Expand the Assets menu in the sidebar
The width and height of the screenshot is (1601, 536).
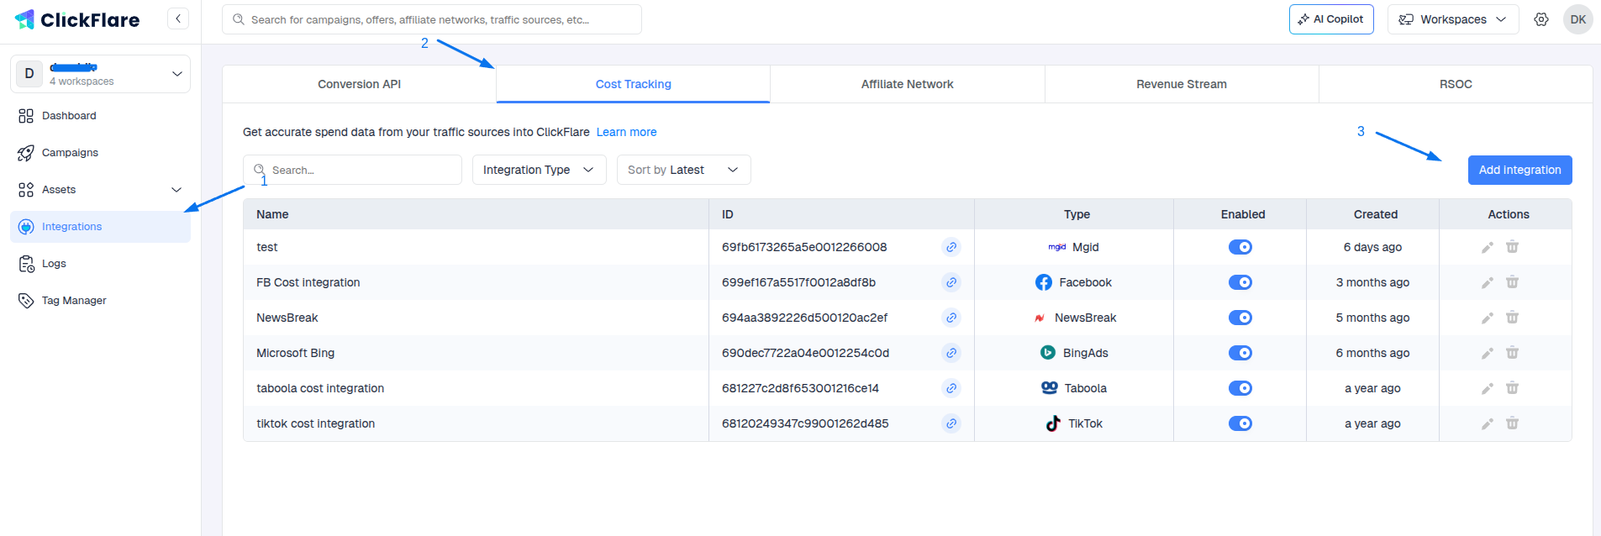(x=100, y=190)
